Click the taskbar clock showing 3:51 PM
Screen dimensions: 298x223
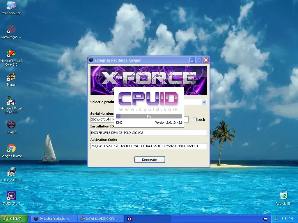click(287, 219)
